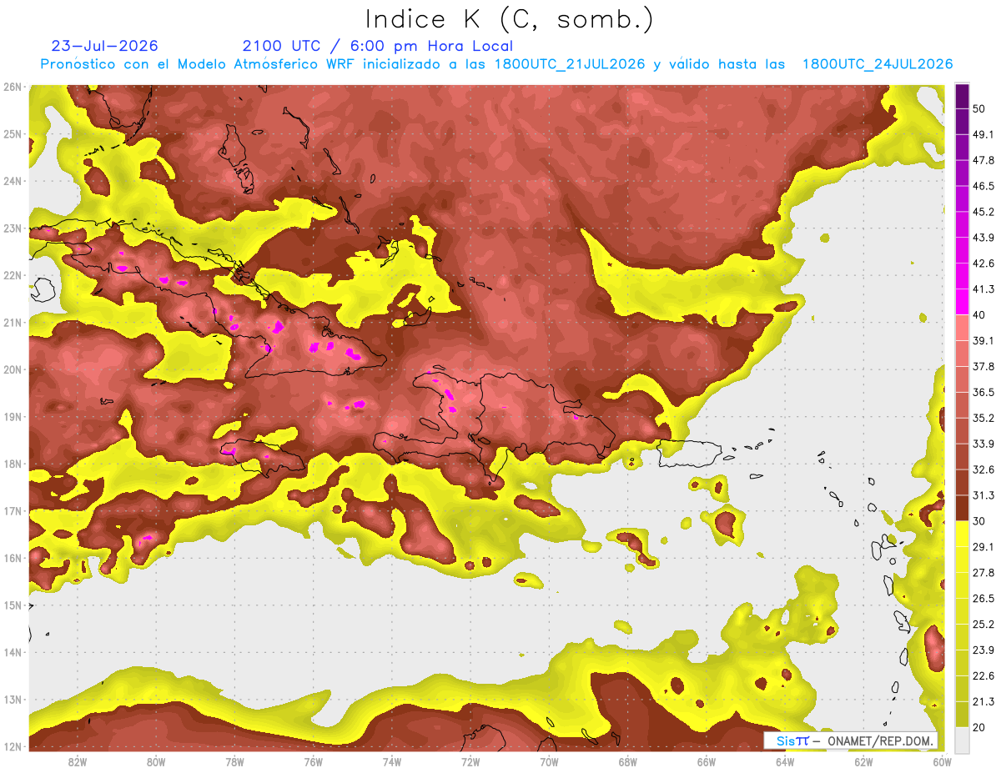Click the colorbar label '33.9'

coord(983,444)
